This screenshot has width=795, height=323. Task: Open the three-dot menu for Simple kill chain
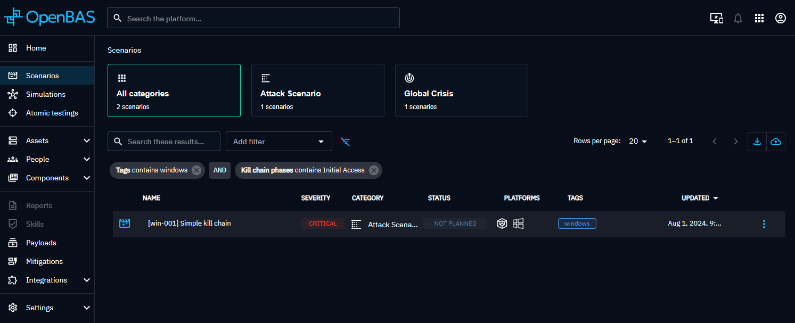(764, 224)
